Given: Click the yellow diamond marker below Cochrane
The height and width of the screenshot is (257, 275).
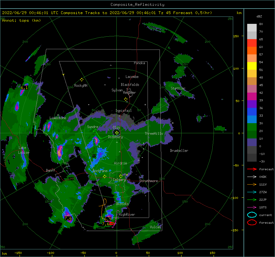Looking at the screenshot, I should pyautogui.click(x=105, y=176).
